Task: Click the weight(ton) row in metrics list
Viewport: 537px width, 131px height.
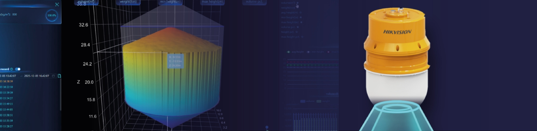Action: (x=289, y=8)
